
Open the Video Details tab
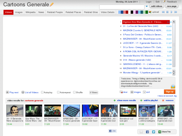[x=108, y=12]
